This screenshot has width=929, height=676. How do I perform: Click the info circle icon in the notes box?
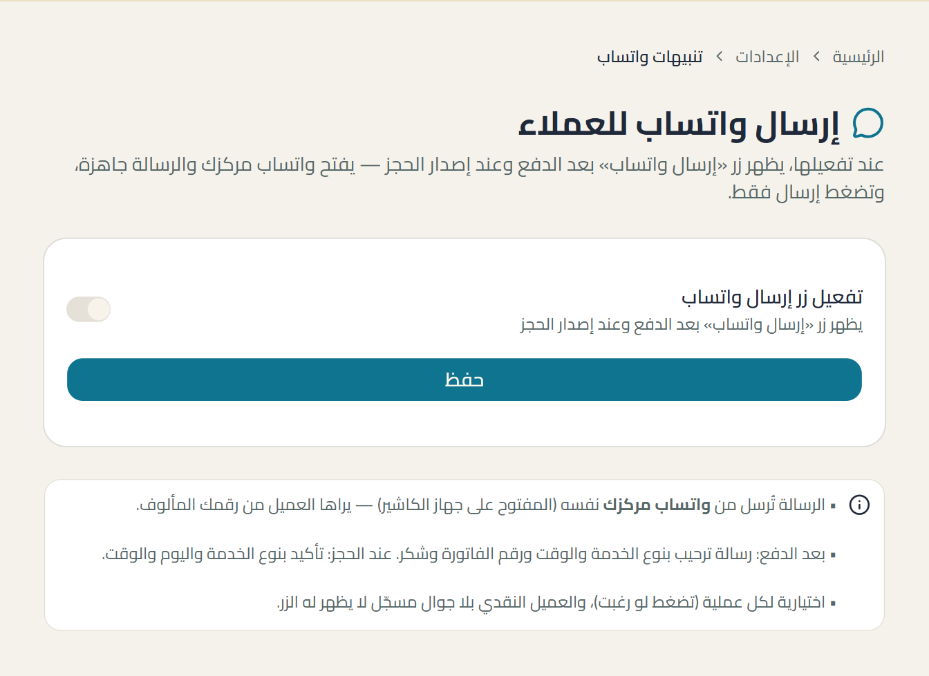(859, 505)
